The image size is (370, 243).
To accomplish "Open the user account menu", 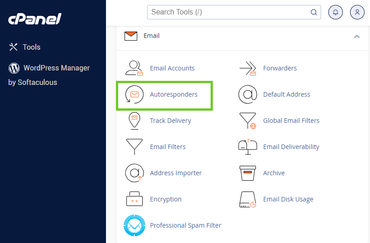I will (357, 12).
